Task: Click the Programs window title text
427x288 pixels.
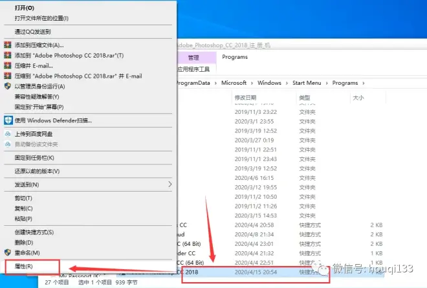Action: [235, 57]
